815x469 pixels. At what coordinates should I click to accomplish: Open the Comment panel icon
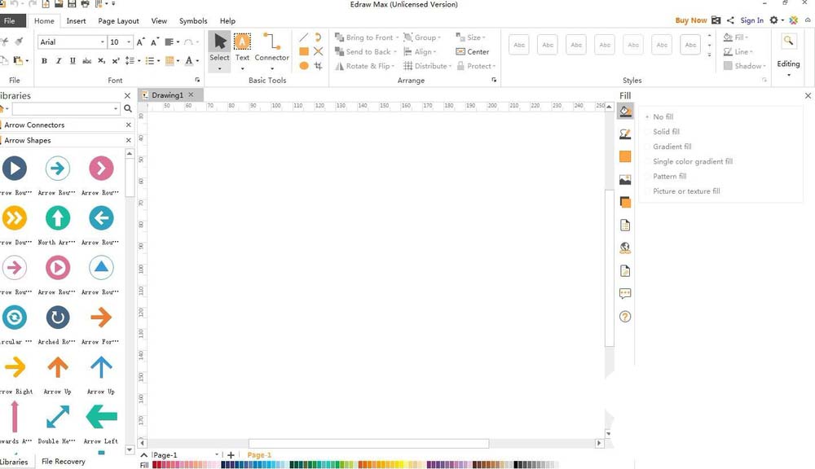(625, 294)
